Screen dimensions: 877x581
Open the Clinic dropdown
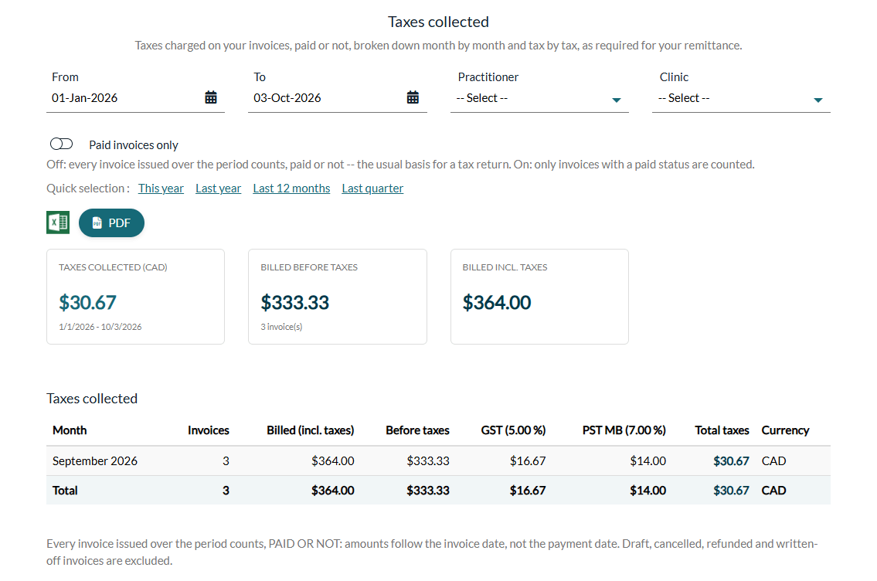pos(741,98)
